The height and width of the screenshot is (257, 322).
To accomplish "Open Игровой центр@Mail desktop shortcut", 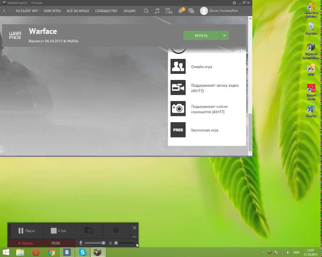I will tap(311, 51).
